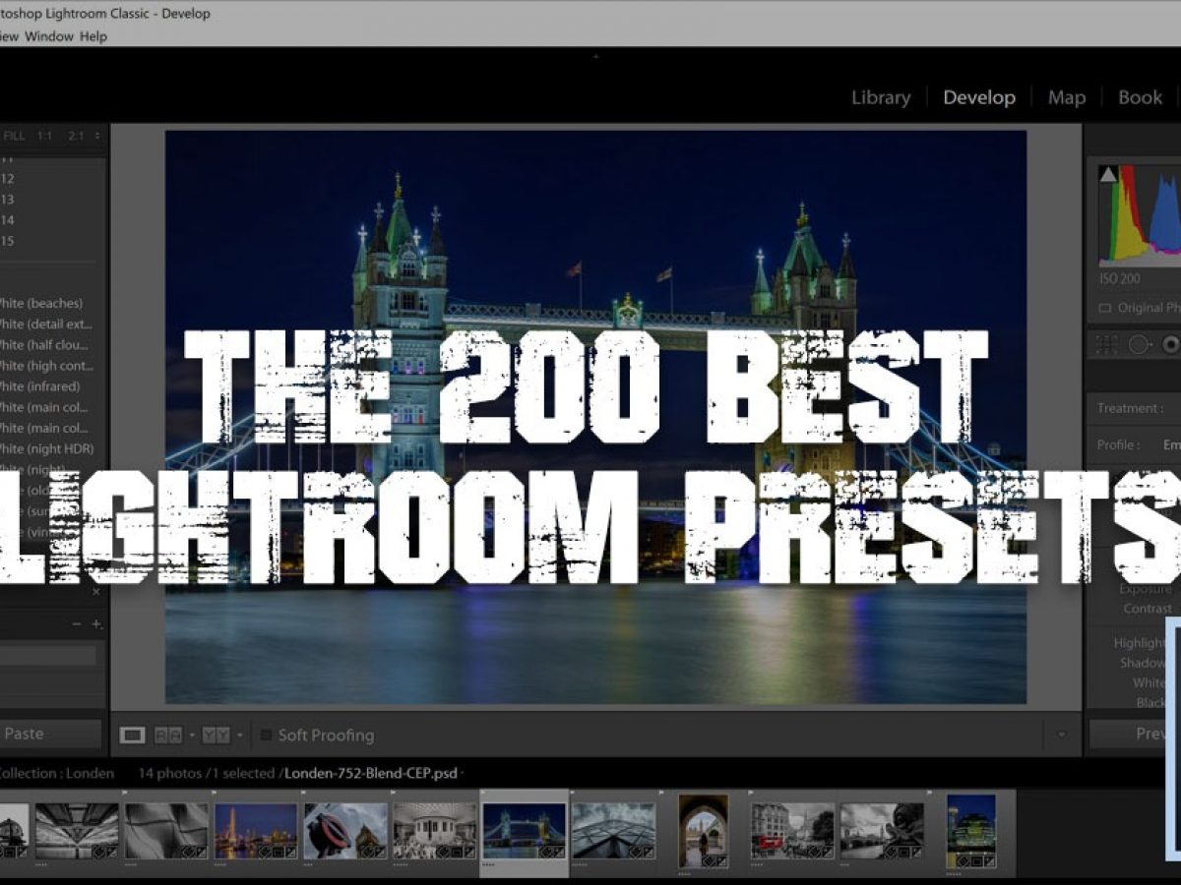Go to the Book module

(x=1140, y=97)
